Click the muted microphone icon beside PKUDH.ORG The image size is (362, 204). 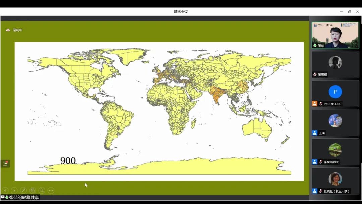pos(321,104)
